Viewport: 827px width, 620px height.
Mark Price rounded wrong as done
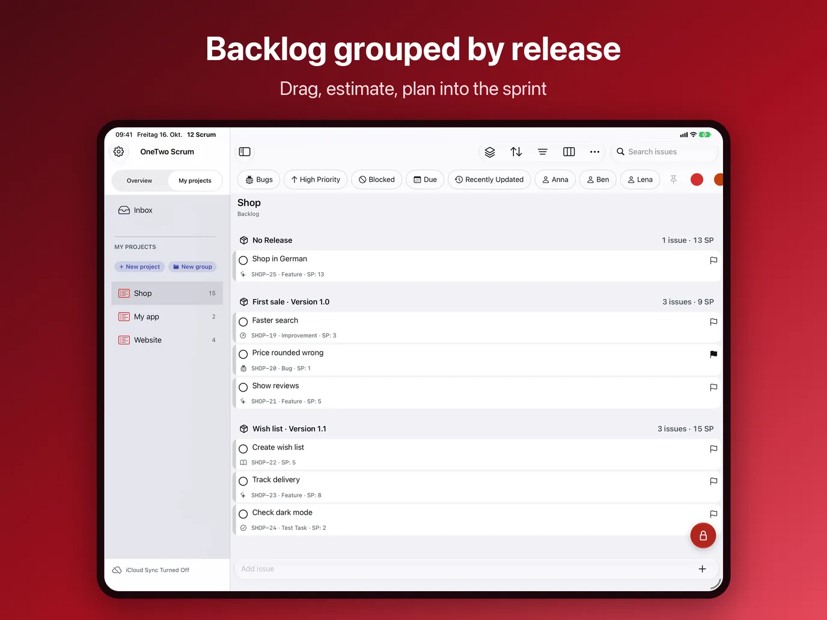tap(243, 354)
